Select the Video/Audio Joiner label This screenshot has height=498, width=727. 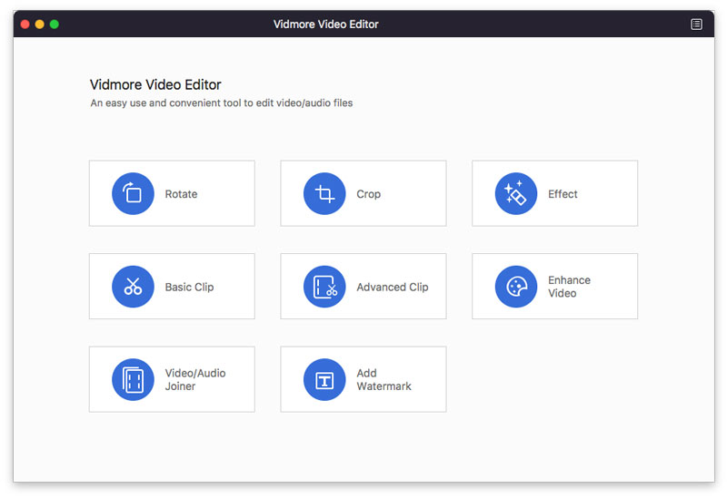[195, 379]
